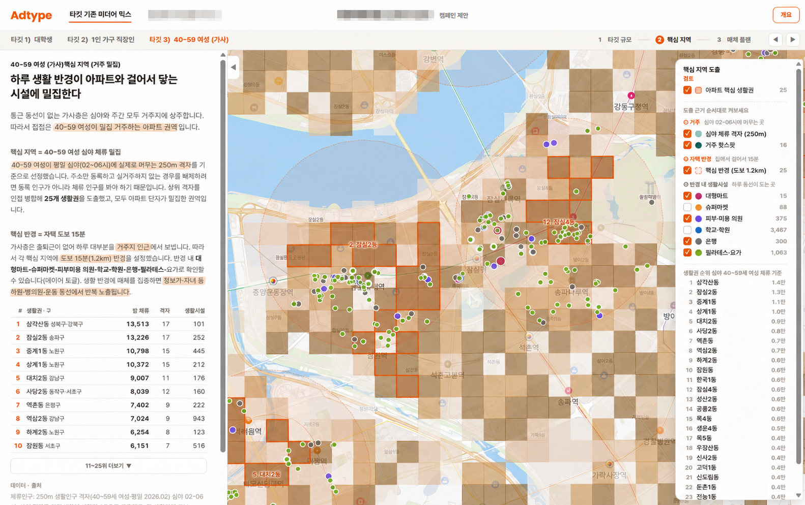Select the 대치2동 강남구 table row
This screenshot has height=505, width=805.
point(108,378)
